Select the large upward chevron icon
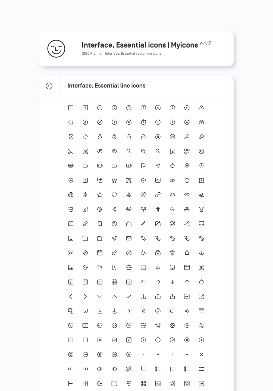Screen dimensions: 273x391 [x=114, y=296]
